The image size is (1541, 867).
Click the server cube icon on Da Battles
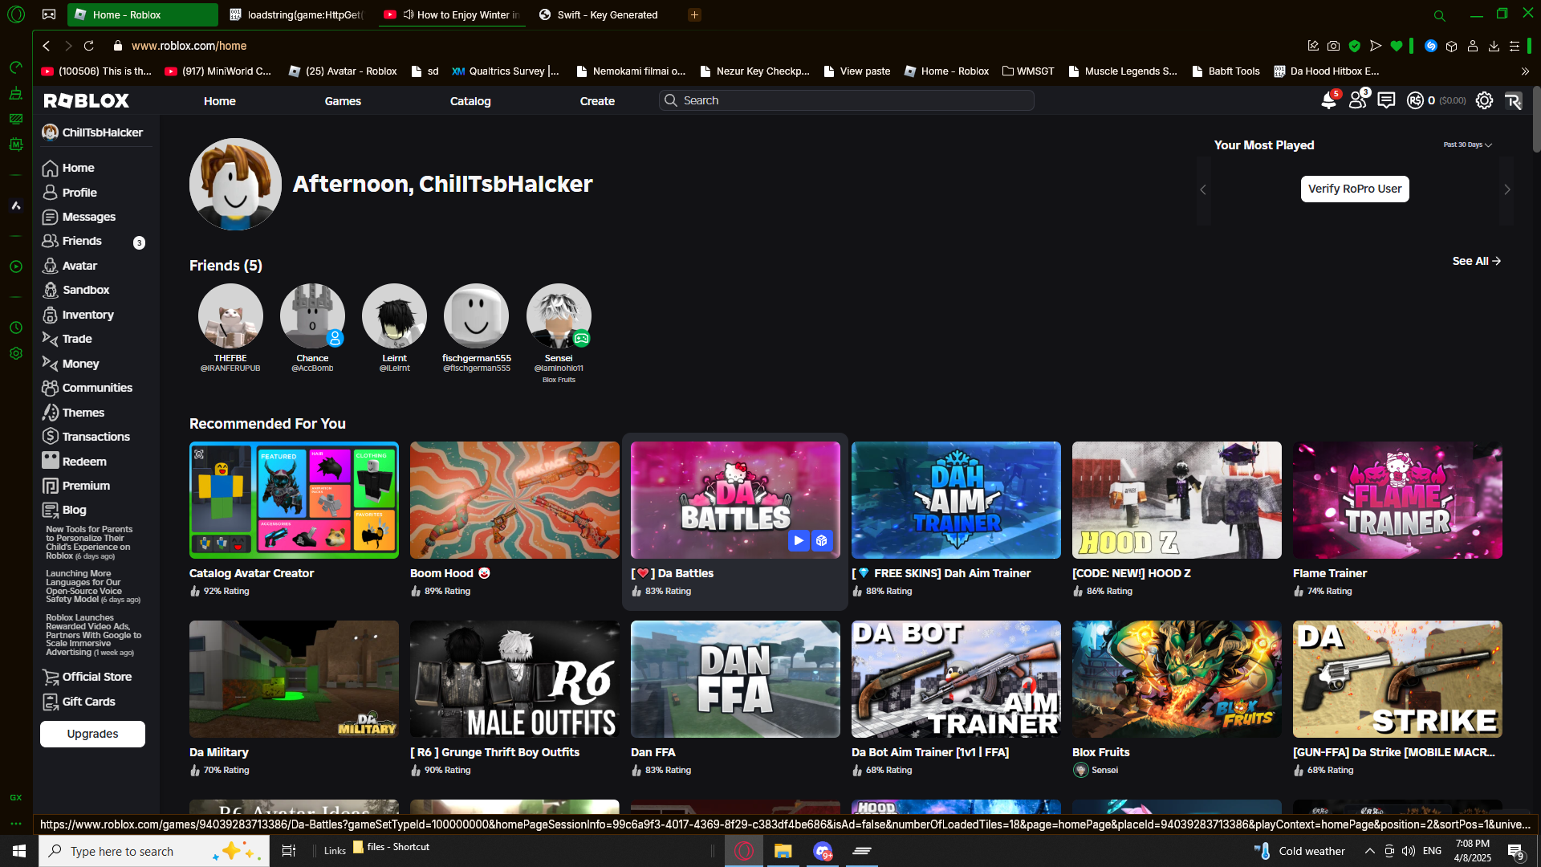click(822, 540)
